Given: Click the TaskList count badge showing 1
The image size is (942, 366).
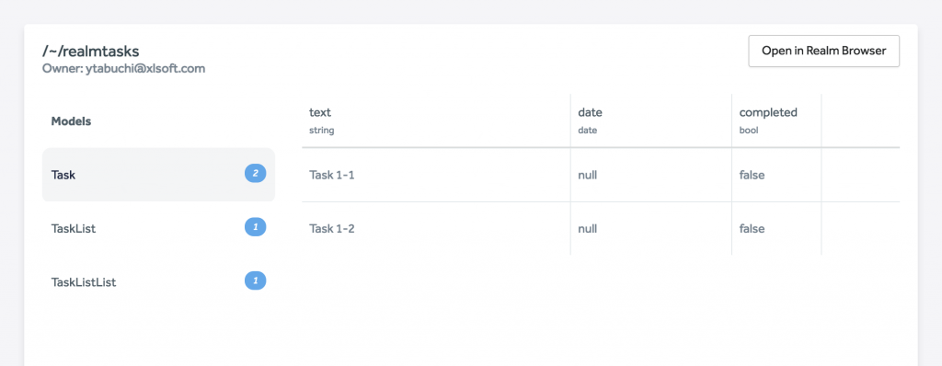Looking at the screenshot, I should (x=256, y=227).
